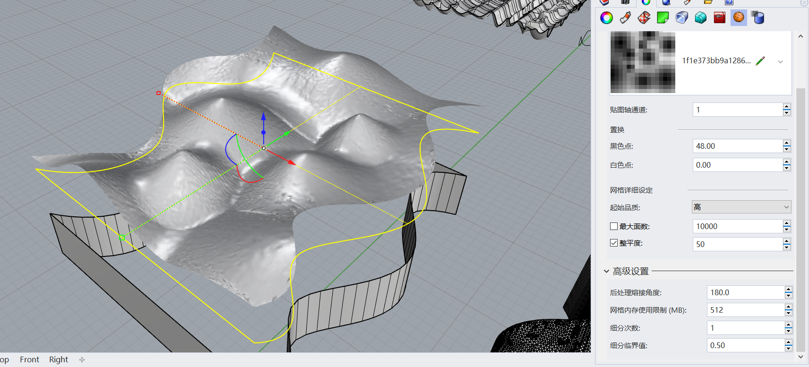The image size is (809, 367).
Task: Increase 贴图轴通道 with up arrow
Action: pos(786,107)
